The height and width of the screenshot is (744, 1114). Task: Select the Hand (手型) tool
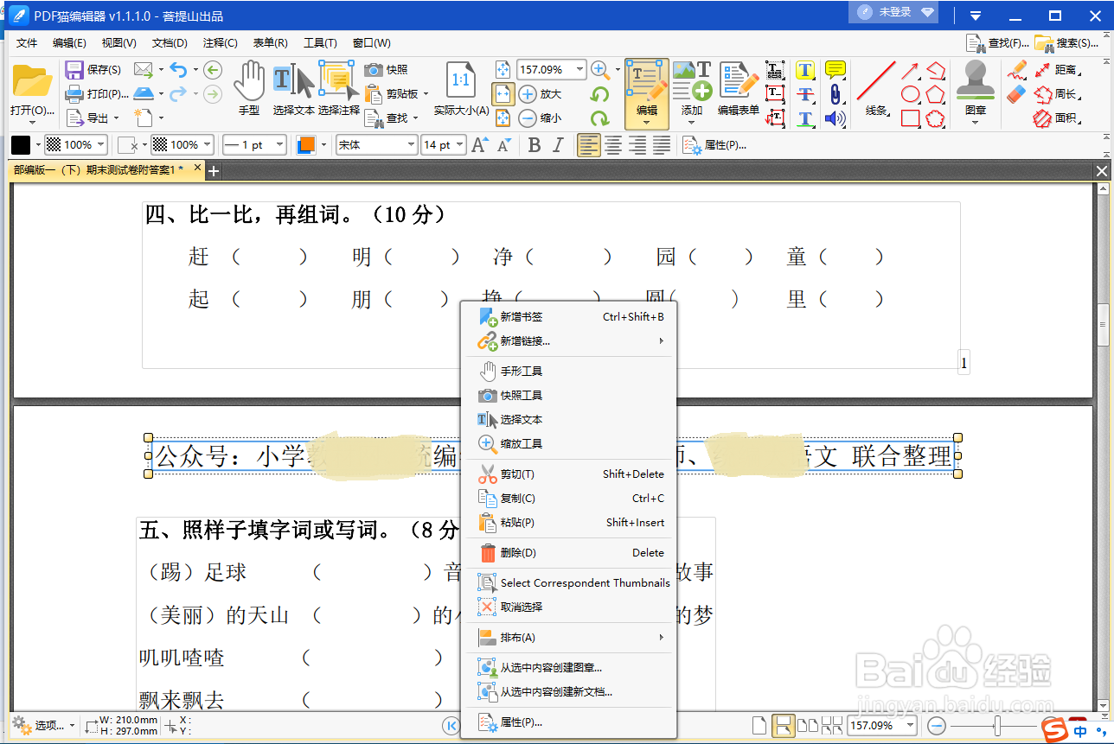coord(249,88)
